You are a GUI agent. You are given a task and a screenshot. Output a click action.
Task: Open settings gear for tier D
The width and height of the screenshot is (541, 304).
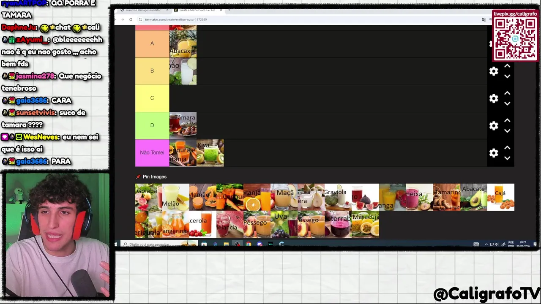pyautogui.click(x=494, y=126)
